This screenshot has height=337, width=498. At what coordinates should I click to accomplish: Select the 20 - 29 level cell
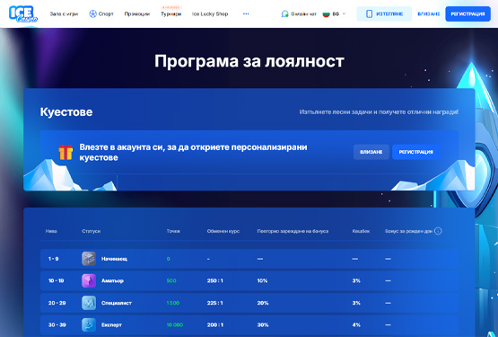(x=57, y=303)
